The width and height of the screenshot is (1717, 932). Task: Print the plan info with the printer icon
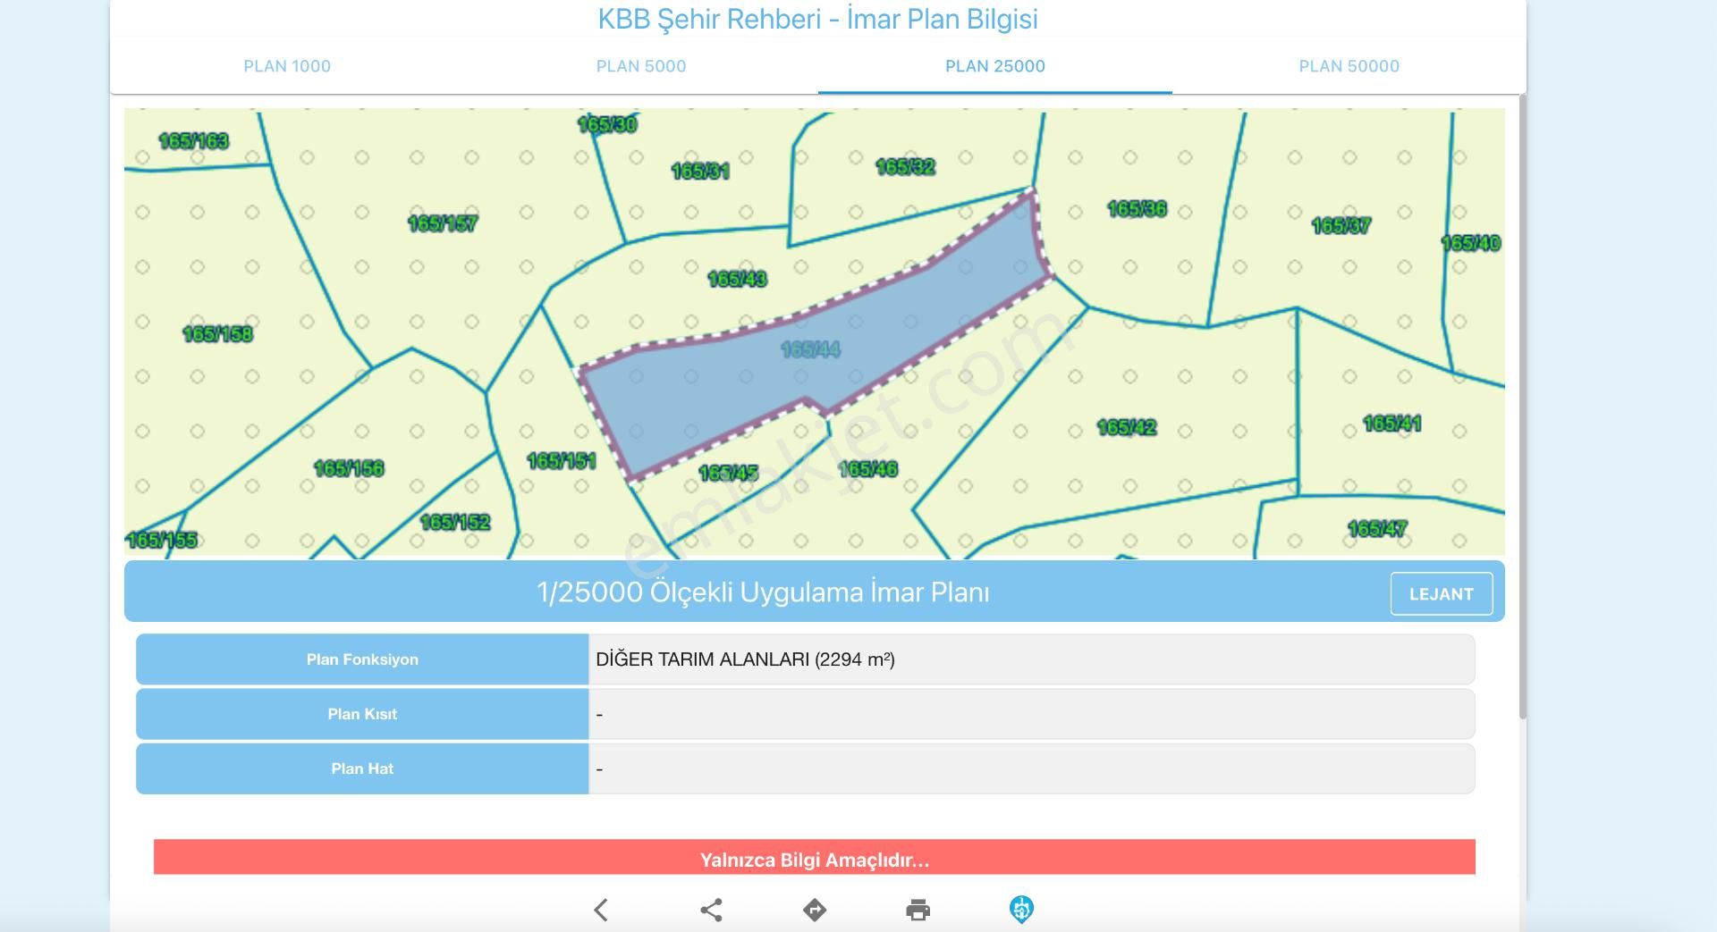[x=918, y=911]
